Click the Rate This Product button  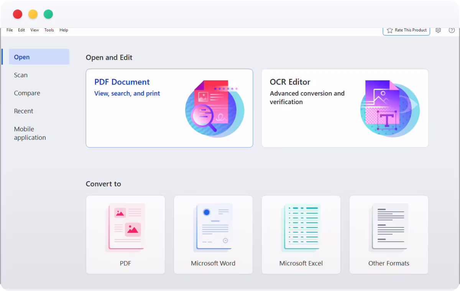tap(406, 30)
